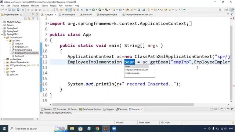Minimize the Project Explorer panel
This screenshot has height=132, width=235.
33,14
